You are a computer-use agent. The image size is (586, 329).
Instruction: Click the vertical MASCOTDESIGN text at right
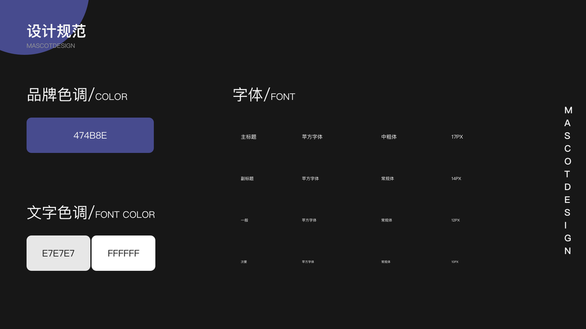click(568, 180)
